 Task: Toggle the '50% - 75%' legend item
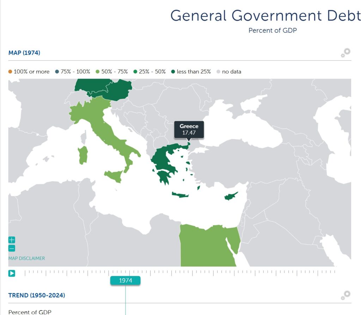click(112, 72)
